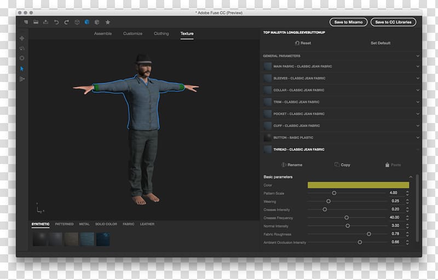Redo the action with Redo arrow
The height and width of the screenshot is (280, 438).
point(66,22)
